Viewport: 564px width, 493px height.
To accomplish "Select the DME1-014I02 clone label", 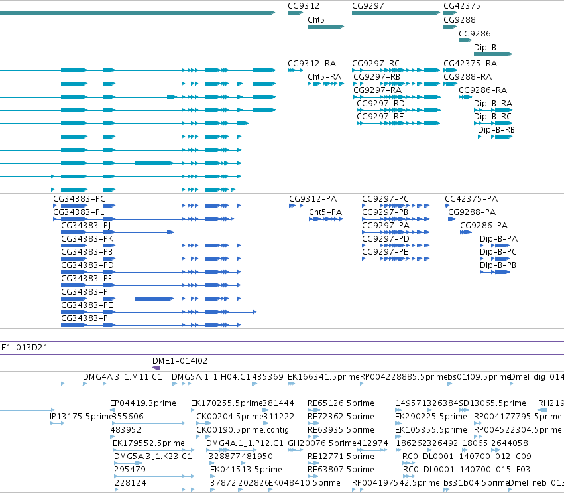I will point(180,361).
